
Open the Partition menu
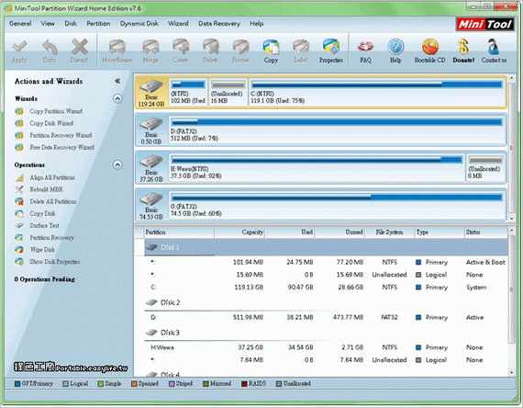pos(98,23)
